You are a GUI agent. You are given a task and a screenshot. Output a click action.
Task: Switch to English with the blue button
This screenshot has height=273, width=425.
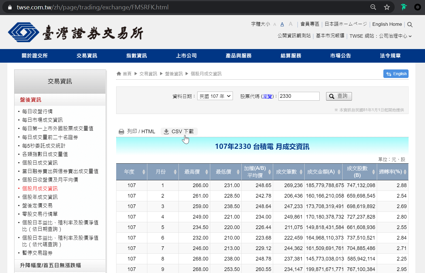pyautogui.click(x=396, y=74)
